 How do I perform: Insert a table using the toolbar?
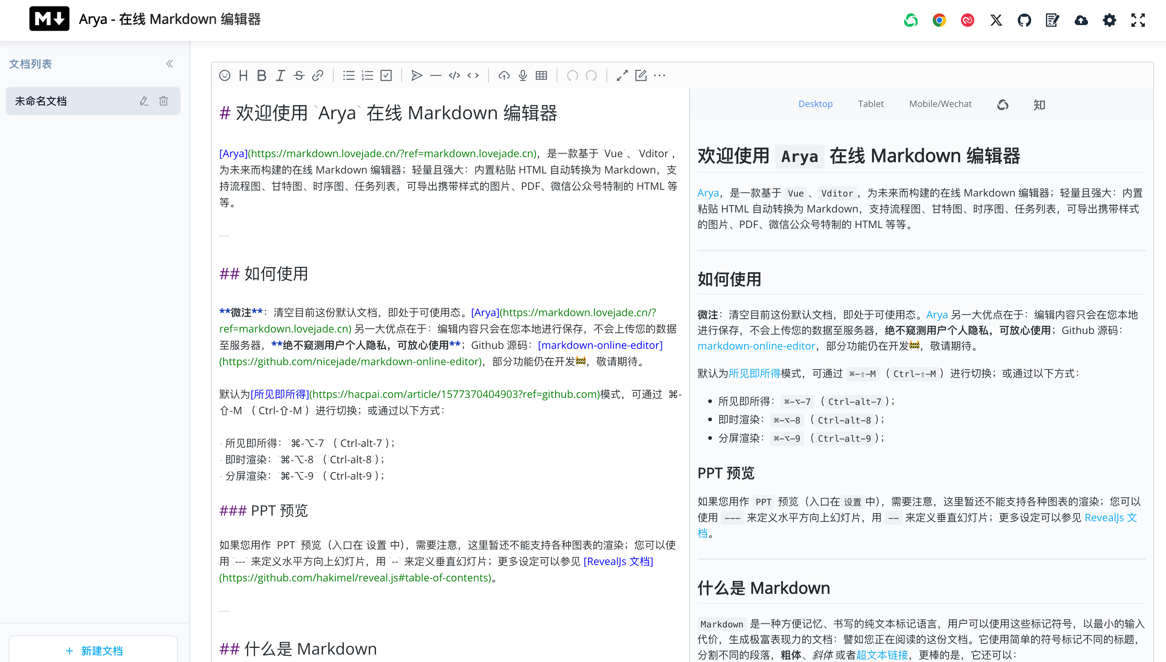541,75
